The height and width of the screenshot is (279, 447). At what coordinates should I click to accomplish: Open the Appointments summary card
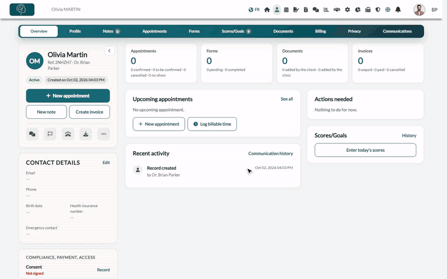point(161,63)
